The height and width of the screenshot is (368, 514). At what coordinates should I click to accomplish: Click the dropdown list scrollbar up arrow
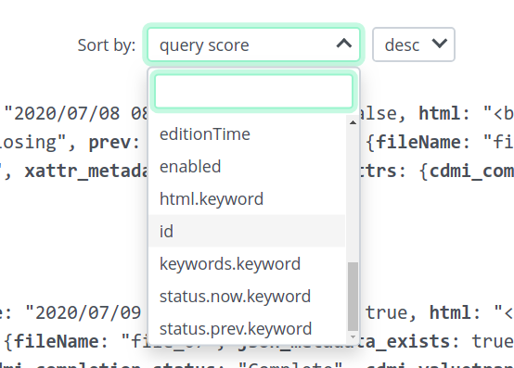coord(353,122)
